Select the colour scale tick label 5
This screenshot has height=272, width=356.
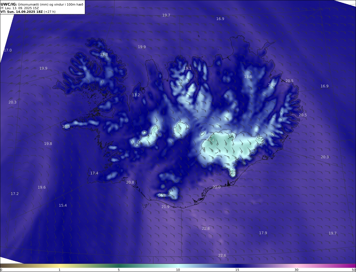click(119, 270)
